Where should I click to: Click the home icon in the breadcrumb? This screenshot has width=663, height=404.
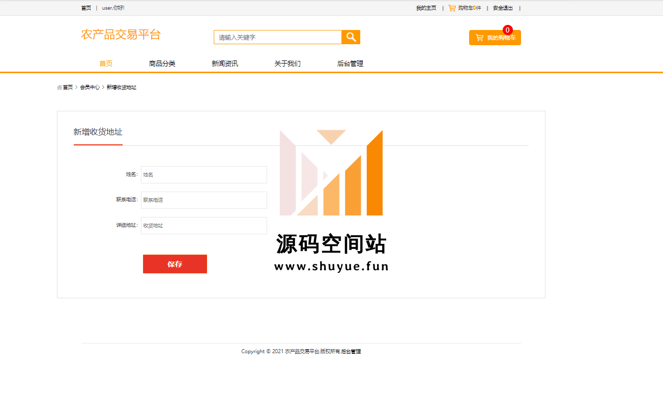pos(60,87)
